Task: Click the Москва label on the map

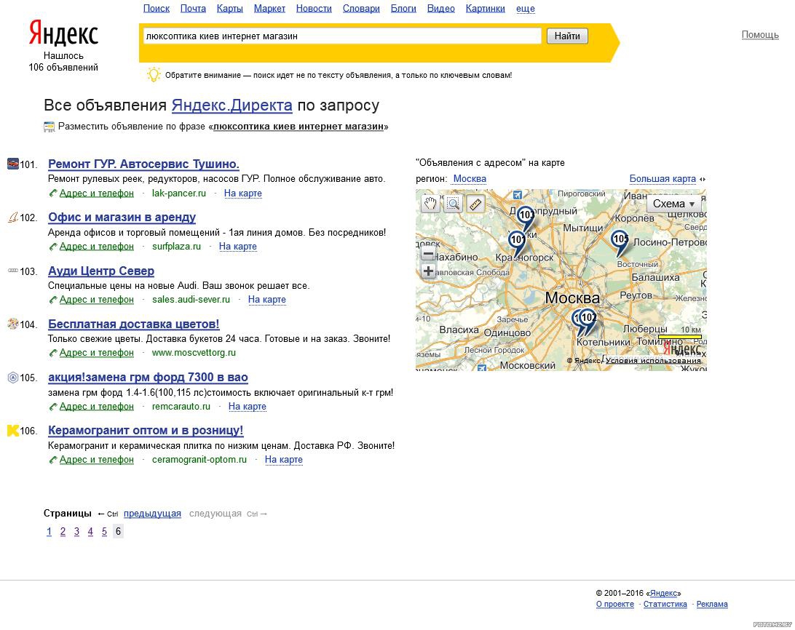Action: click(572, 298)
